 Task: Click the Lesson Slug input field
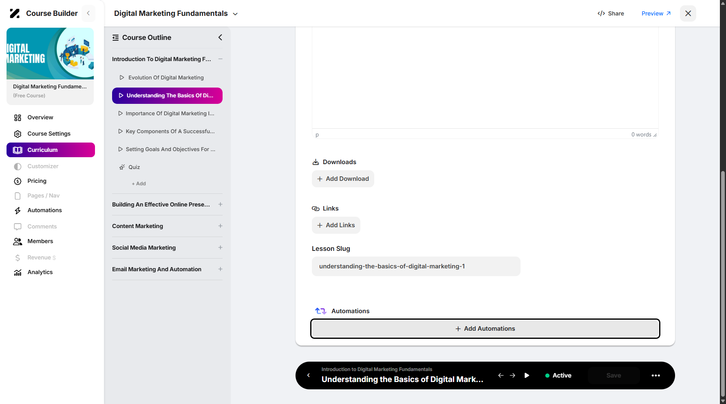416,266
